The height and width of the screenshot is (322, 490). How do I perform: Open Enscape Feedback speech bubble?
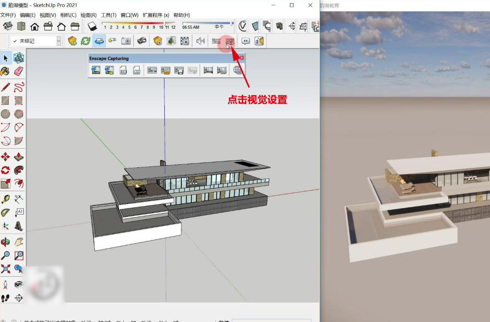pyautogui.click(x=245, y=41)
